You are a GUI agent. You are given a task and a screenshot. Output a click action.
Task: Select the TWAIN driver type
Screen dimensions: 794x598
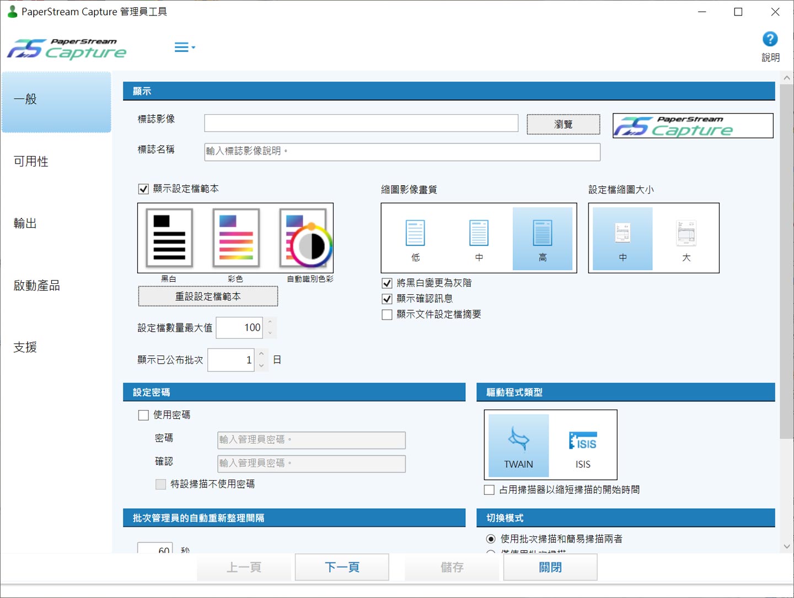519,445
